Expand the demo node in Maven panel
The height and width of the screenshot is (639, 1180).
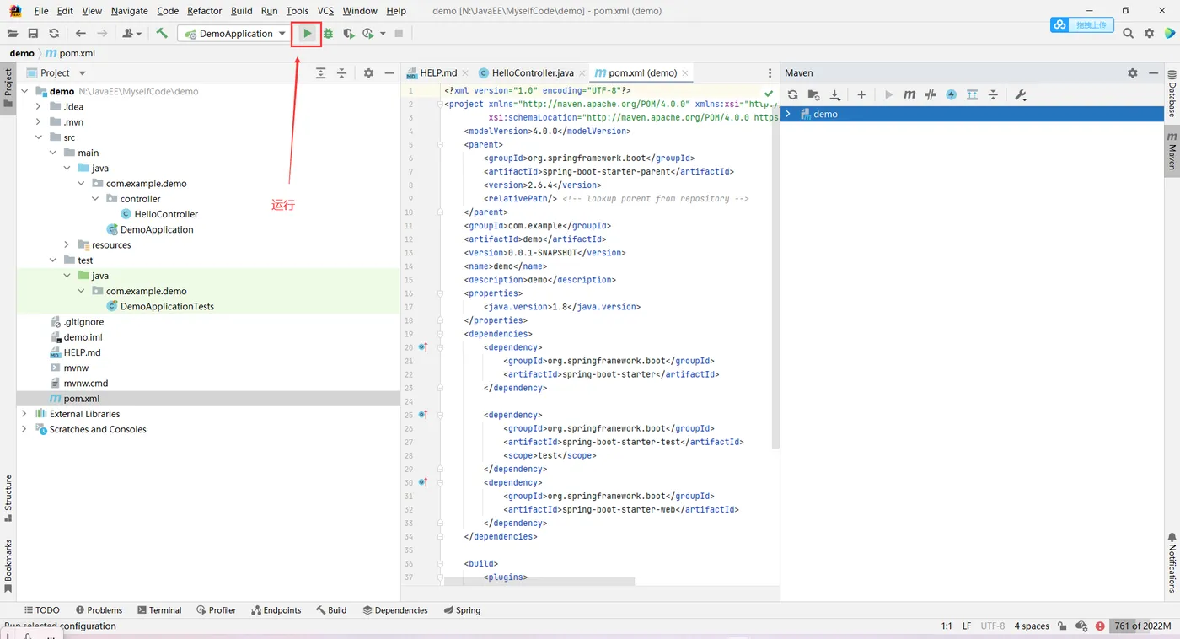pos(788,114)
